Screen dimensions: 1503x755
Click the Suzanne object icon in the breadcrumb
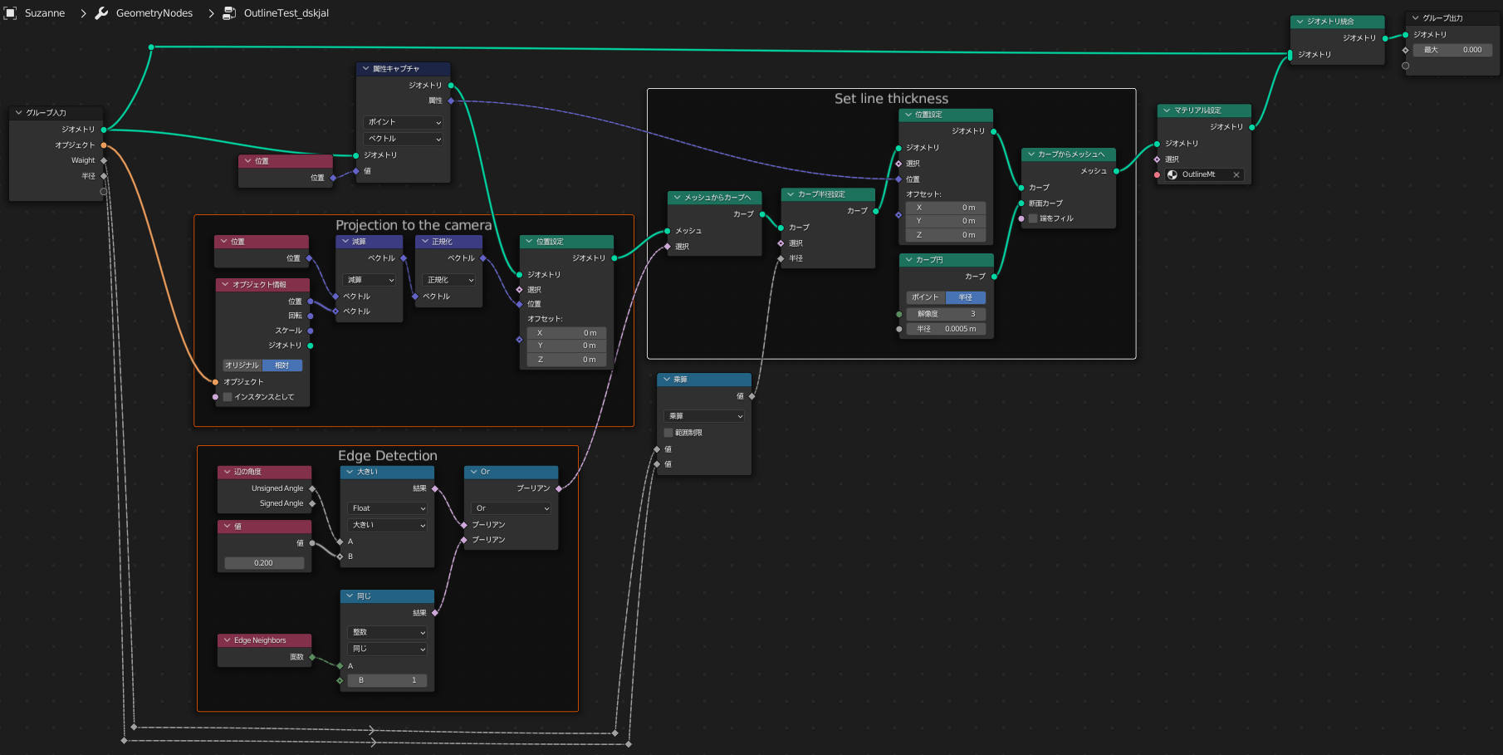[x=10, y=13]
